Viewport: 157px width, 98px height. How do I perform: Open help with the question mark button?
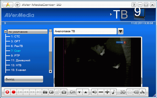tap(134, 5)
